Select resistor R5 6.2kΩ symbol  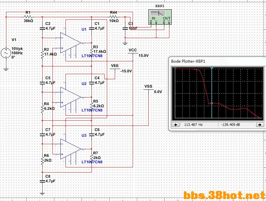click(92, 106)
